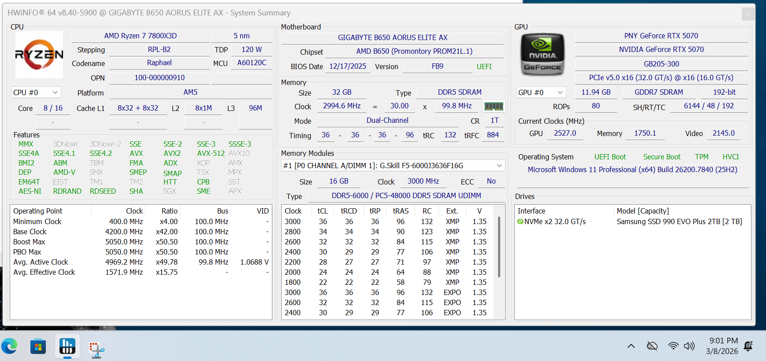Click the AVX-512 feature label

[x=211, y=153]
